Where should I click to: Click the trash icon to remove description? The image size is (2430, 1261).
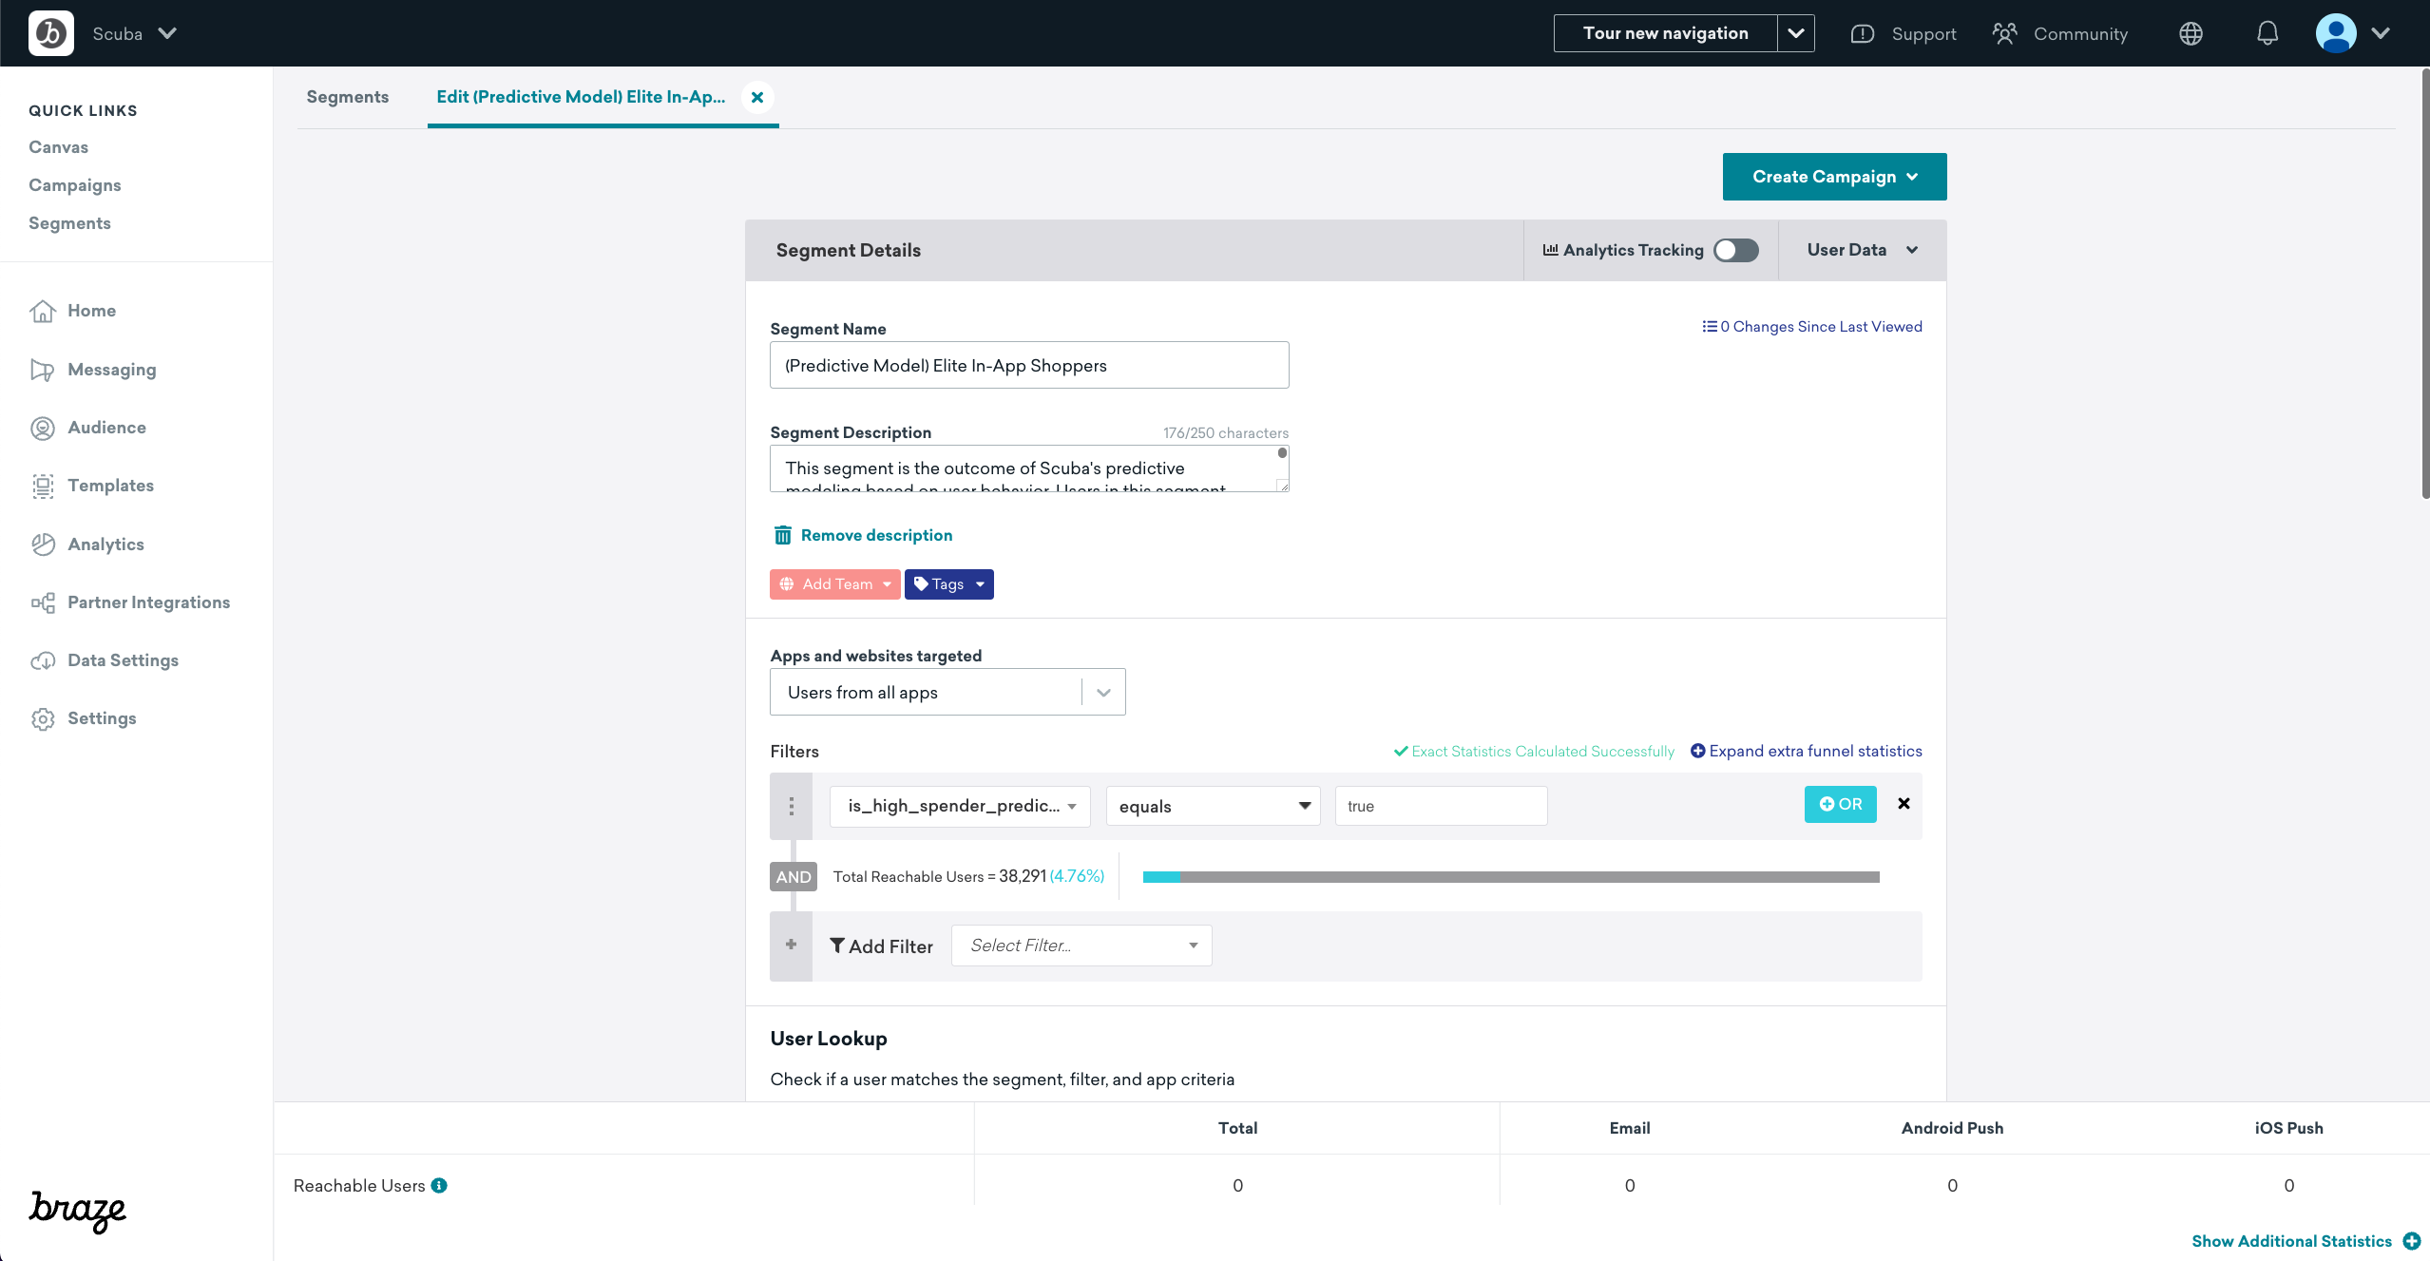(x=783, y=535)
